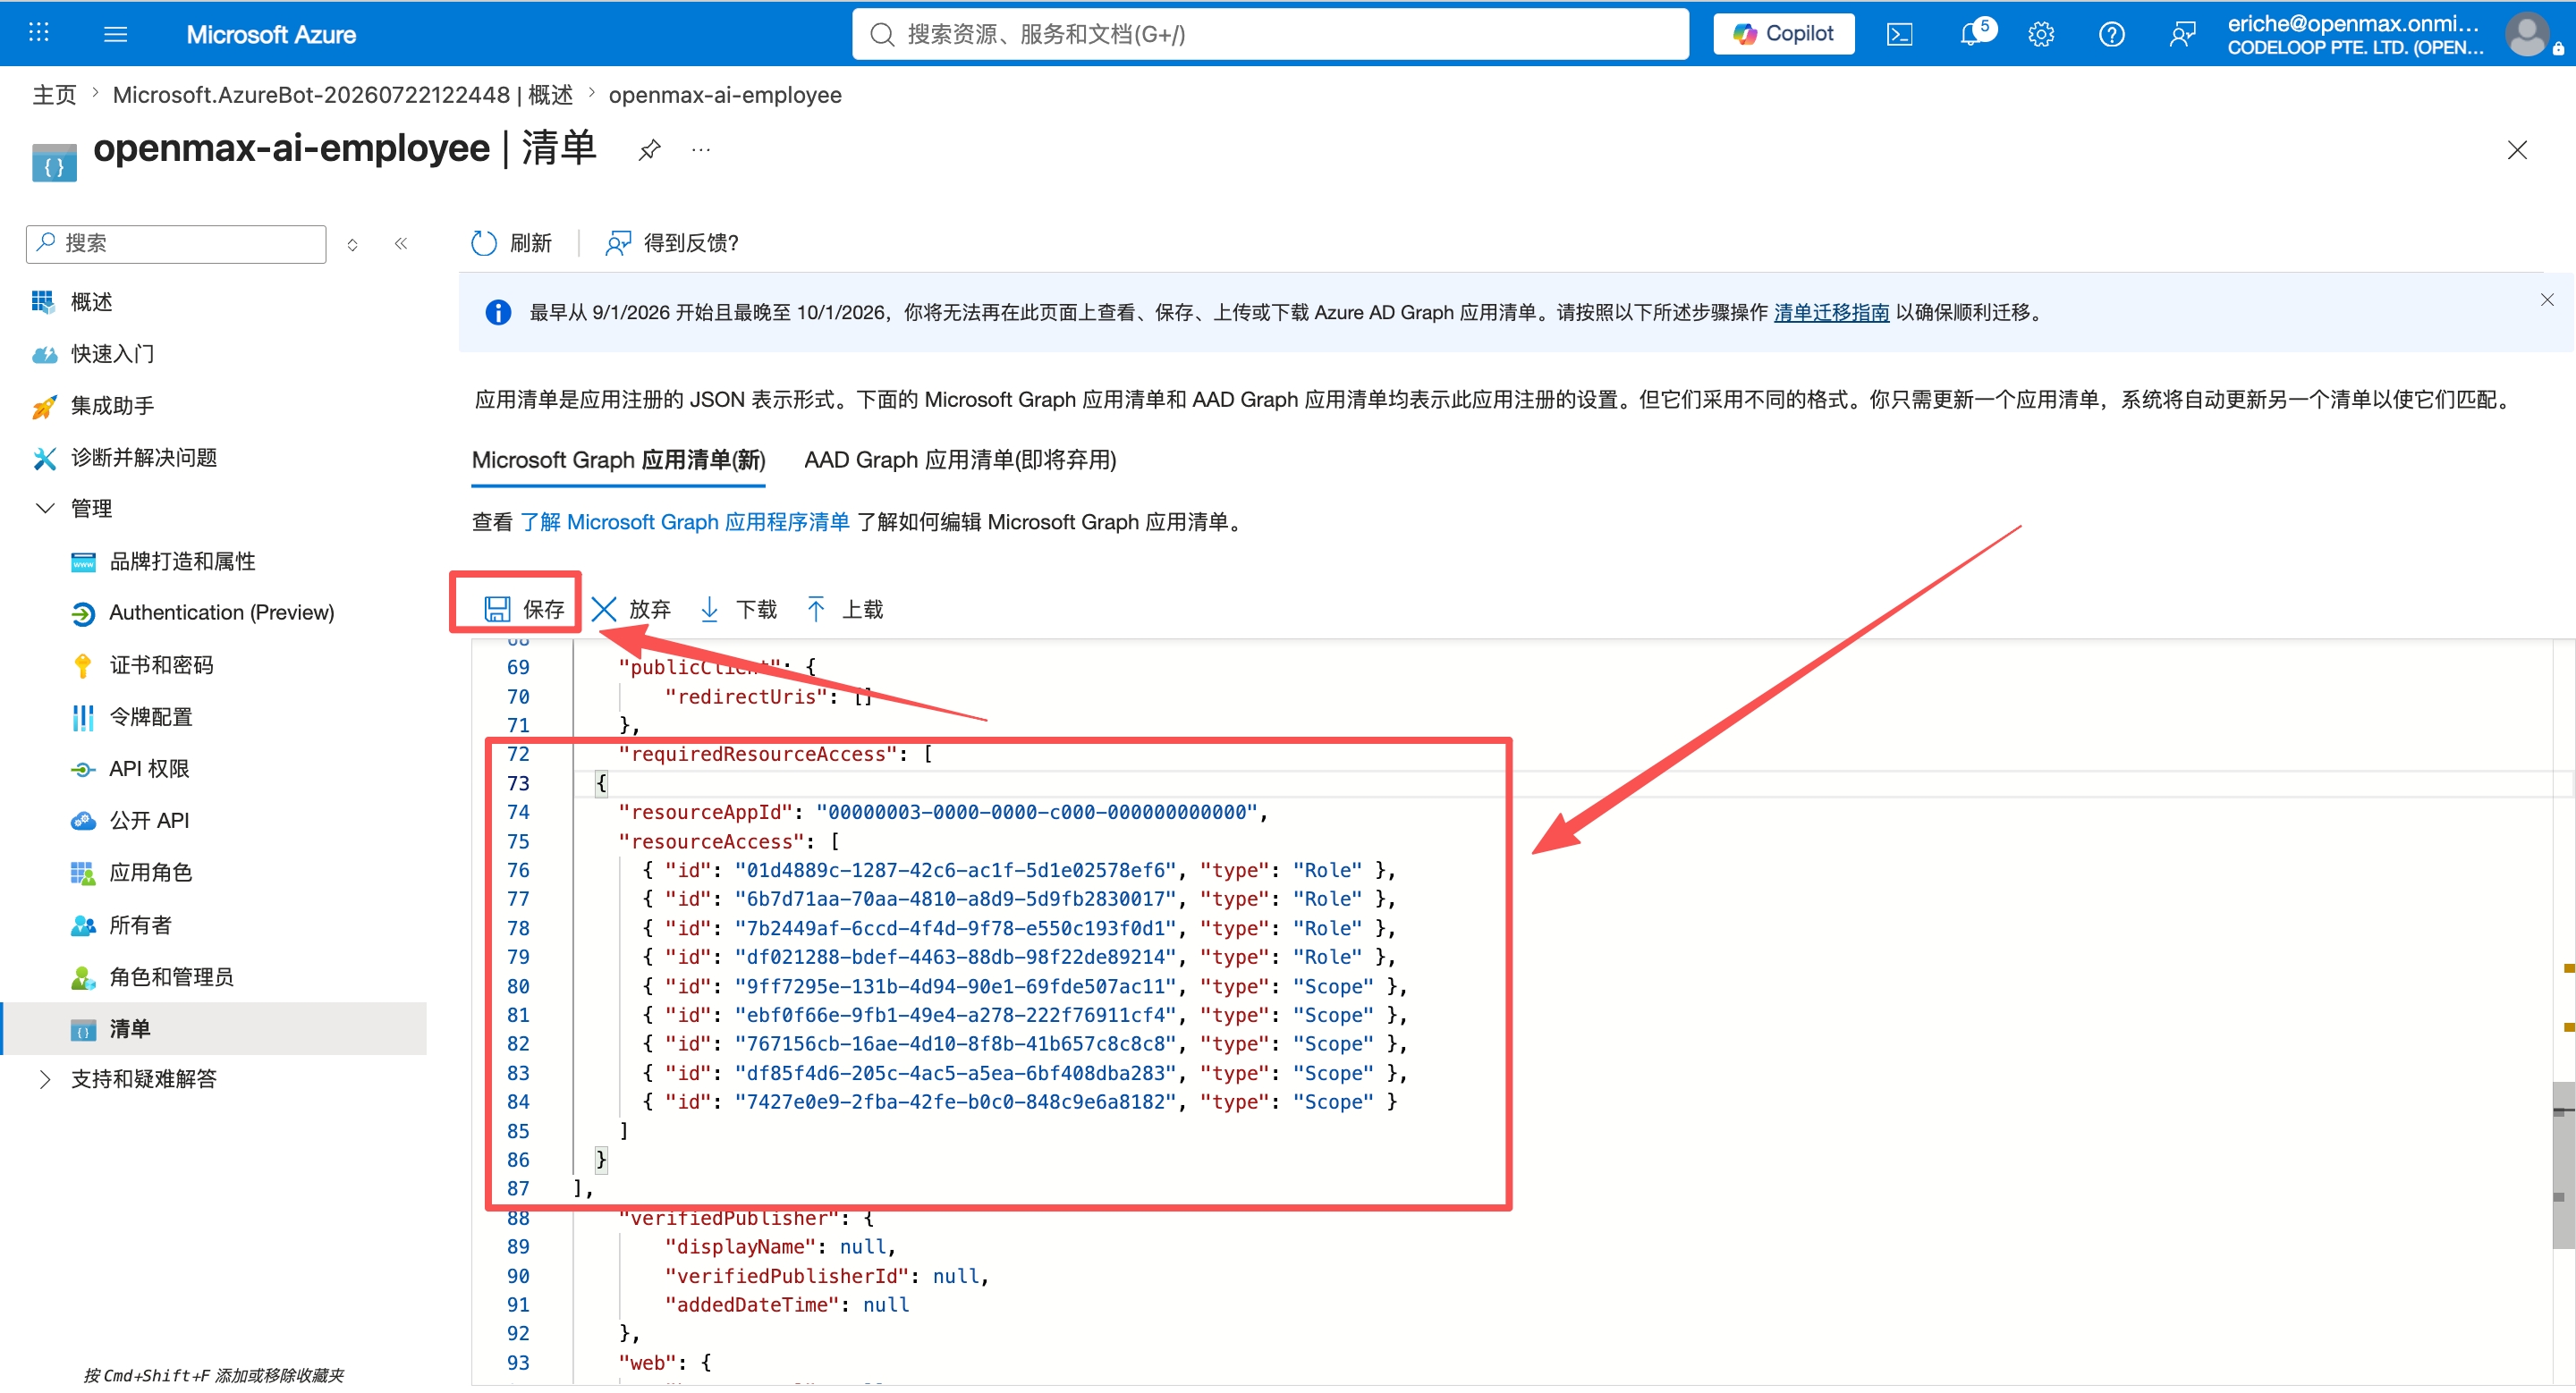Screen dimensions: 2576x1393
Task: Launch Cloud Shell from the top bar
Action: point(1899,34)
